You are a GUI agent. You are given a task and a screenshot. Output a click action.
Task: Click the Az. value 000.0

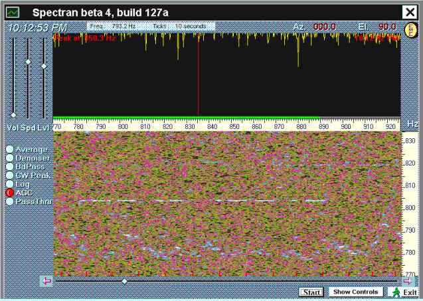click(x=325, y=27)
